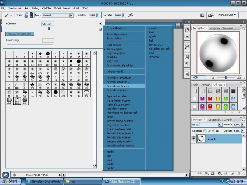Open the Actions panel play icon

click(x=187, y=37)
